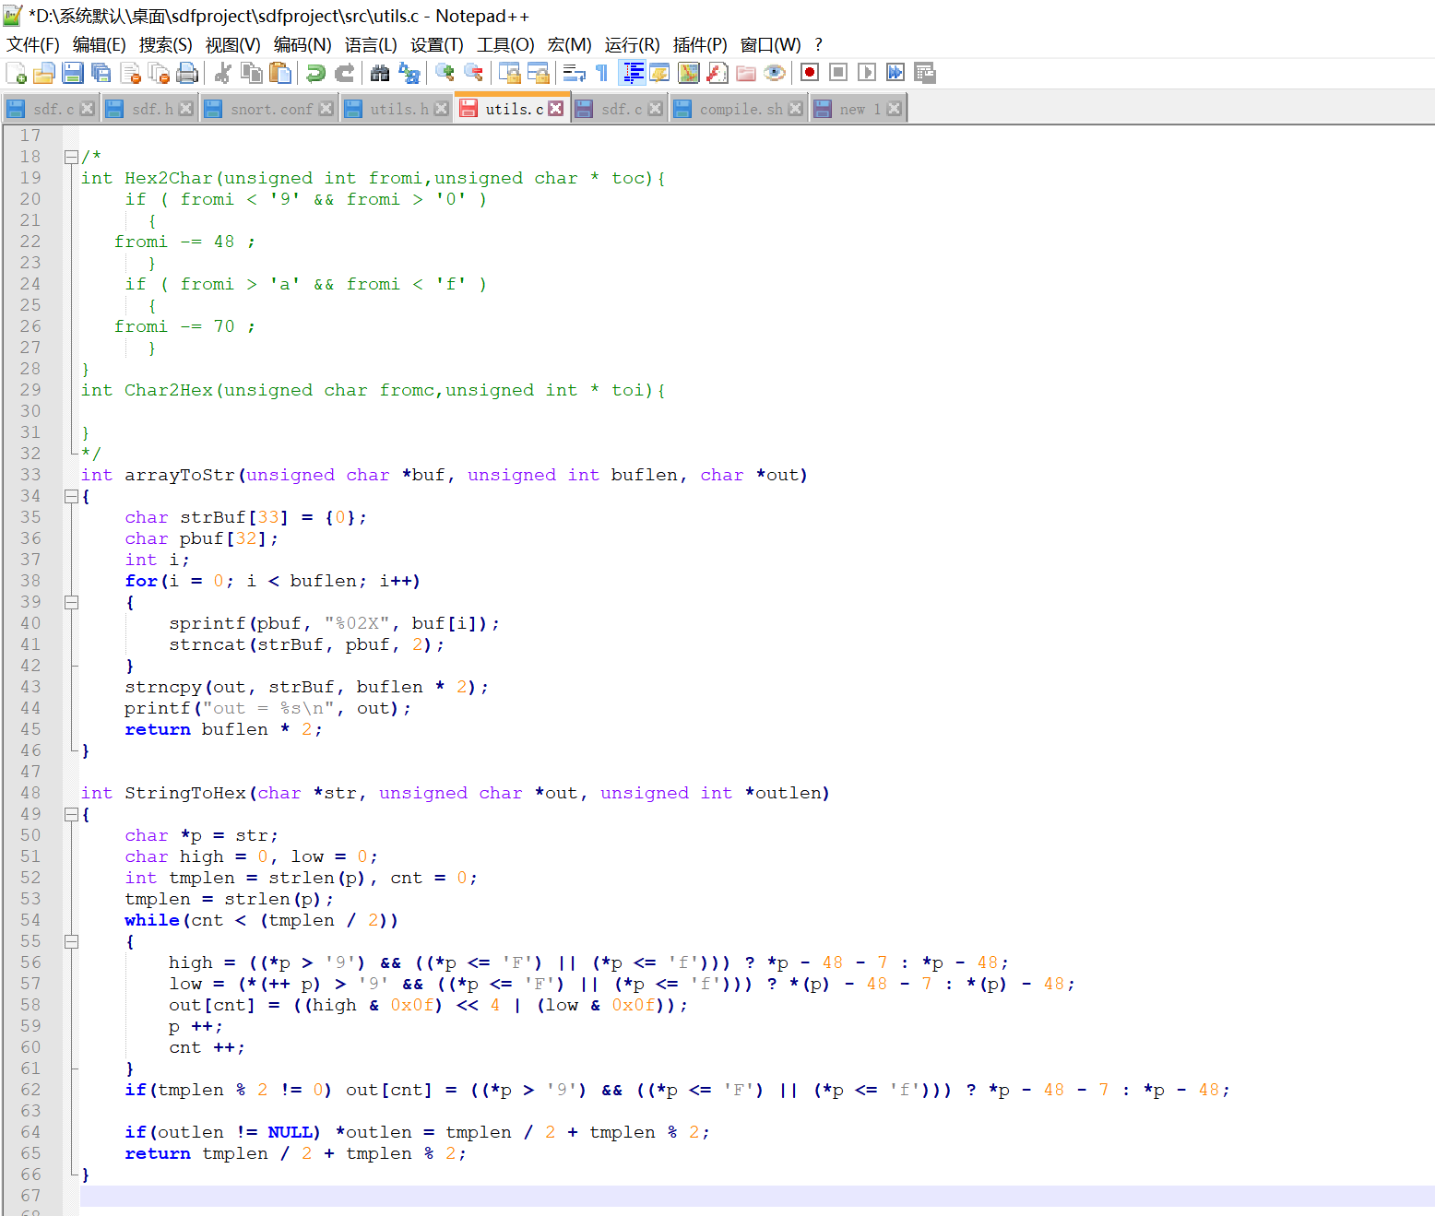Click the StringToHex function name on line 48

coord(185,793)
